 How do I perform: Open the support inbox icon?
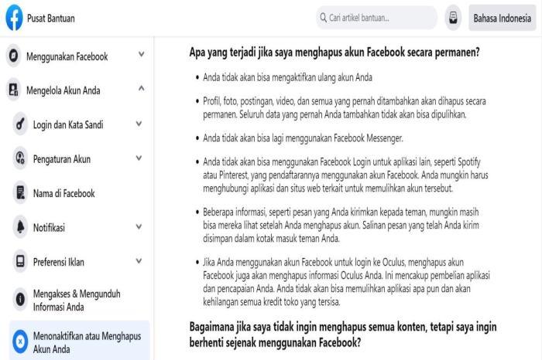(453, 18)
